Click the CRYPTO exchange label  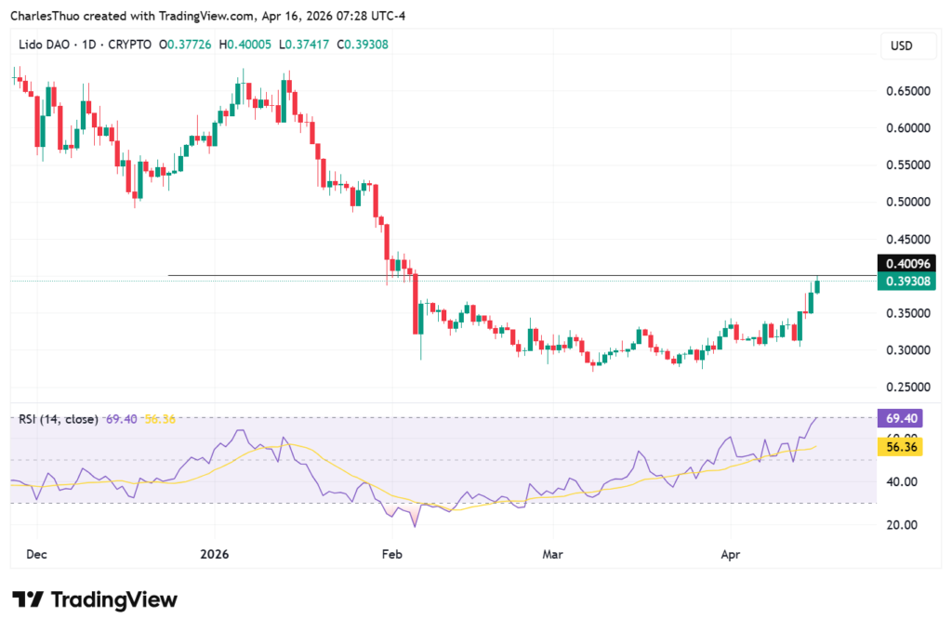click(x=133, y=44)
